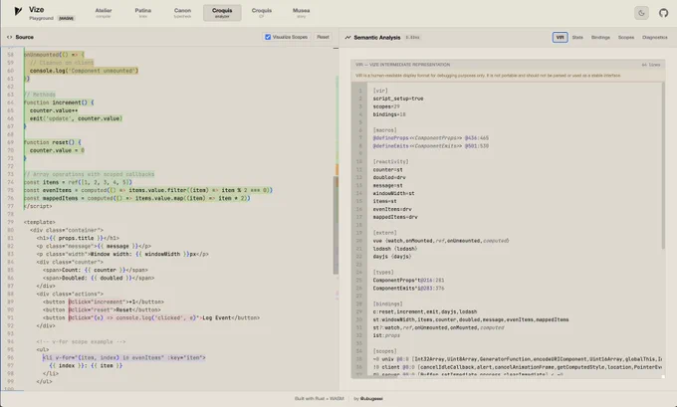The width and height of the screenshot is (677, 407).
Task: Open the Atelier compiler tab
Action: 104,13
